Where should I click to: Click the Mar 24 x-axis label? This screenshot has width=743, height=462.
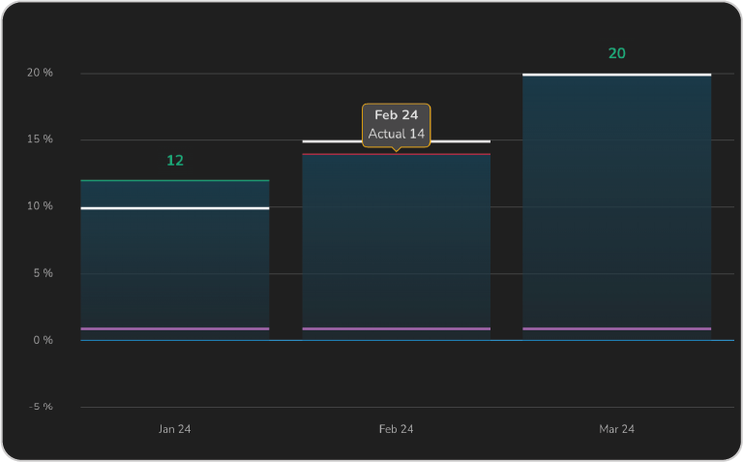(616, 428)
